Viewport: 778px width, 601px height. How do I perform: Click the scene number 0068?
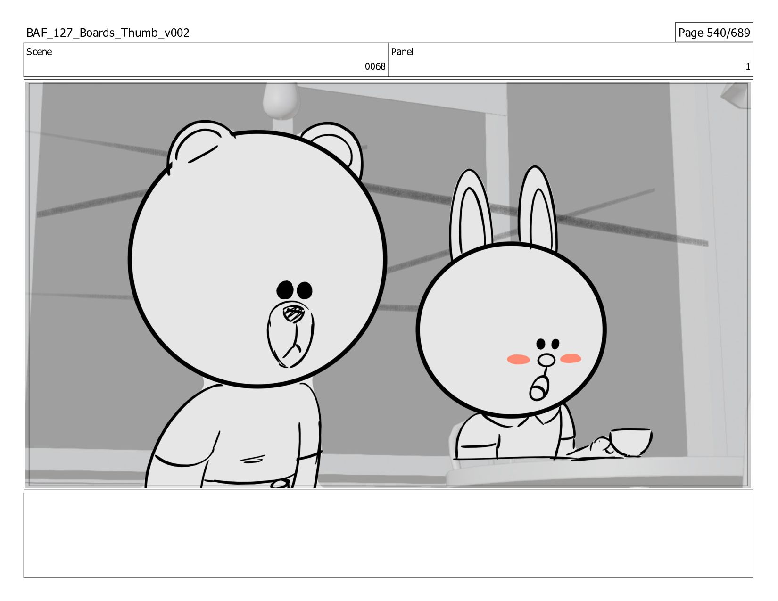click(375, 66)
